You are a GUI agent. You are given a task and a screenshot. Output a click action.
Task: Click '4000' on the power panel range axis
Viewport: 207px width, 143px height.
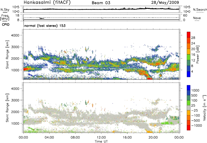pos(15,35)
